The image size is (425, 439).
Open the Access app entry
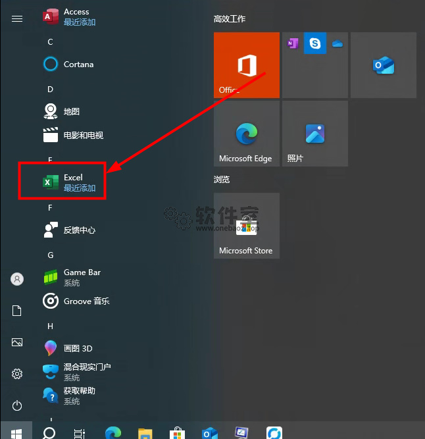(69, 17)
